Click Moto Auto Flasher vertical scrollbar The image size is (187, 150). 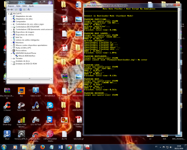pyautogui.click(x=179, y=39)
